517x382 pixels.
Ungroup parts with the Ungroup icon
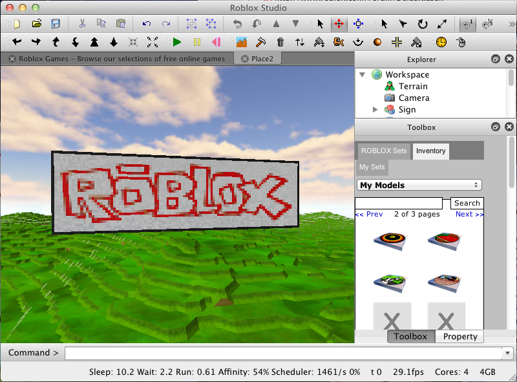pos(211,24)
